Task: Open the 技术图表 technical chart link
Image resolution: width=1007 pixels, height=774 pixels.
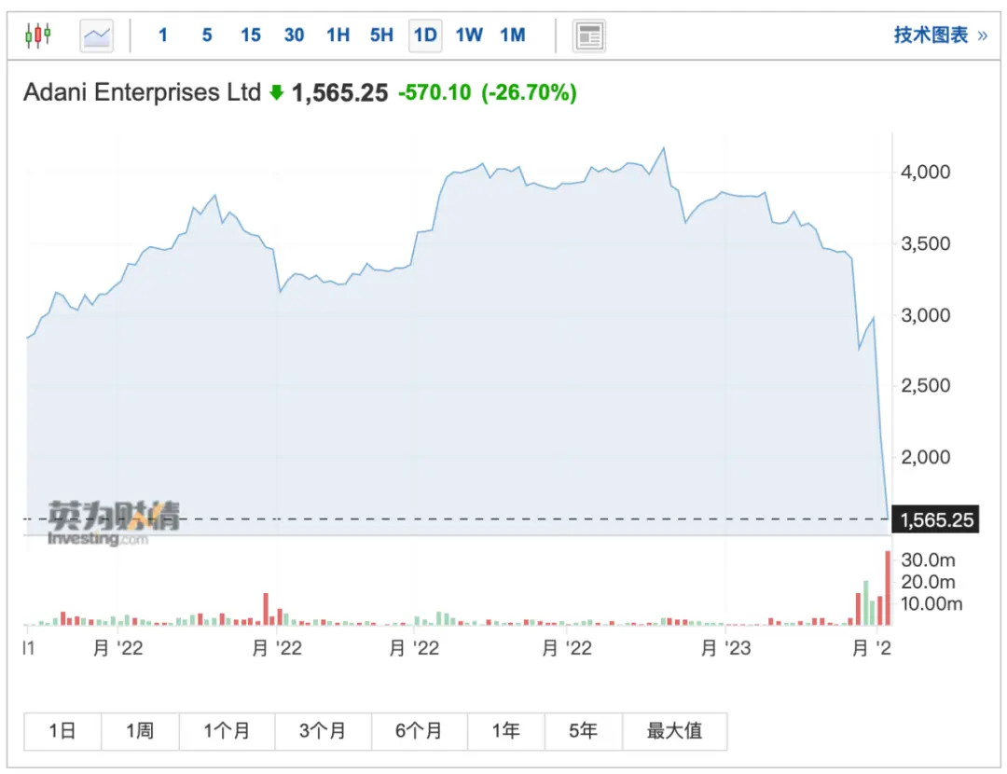Action: (x=931, y=35)
